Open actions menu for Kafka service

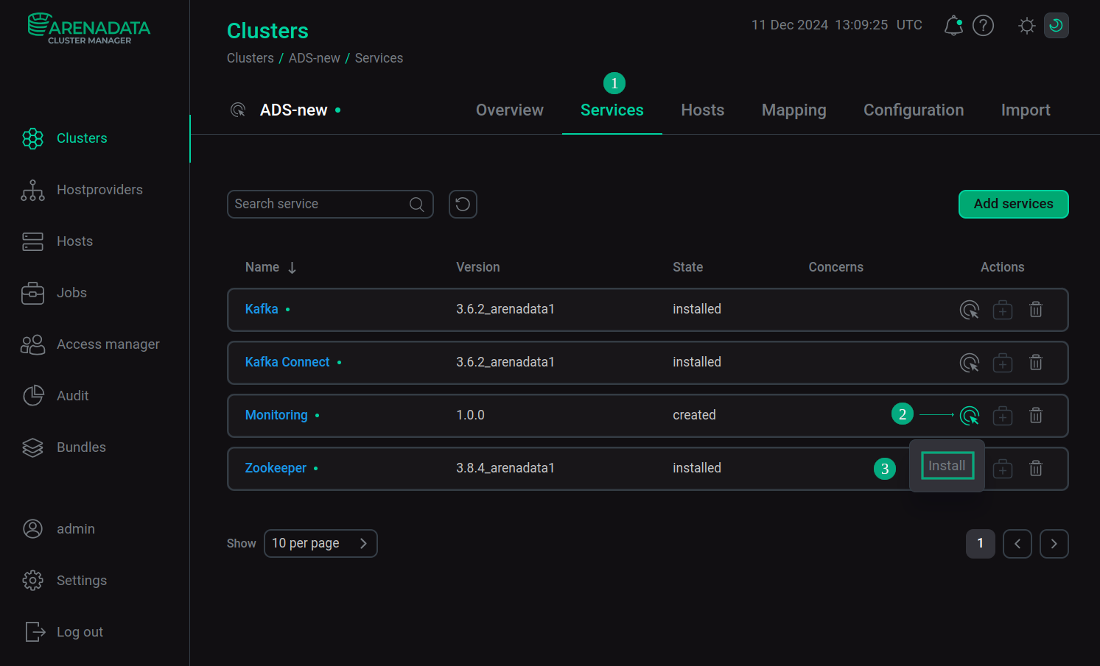pos(970,310)
